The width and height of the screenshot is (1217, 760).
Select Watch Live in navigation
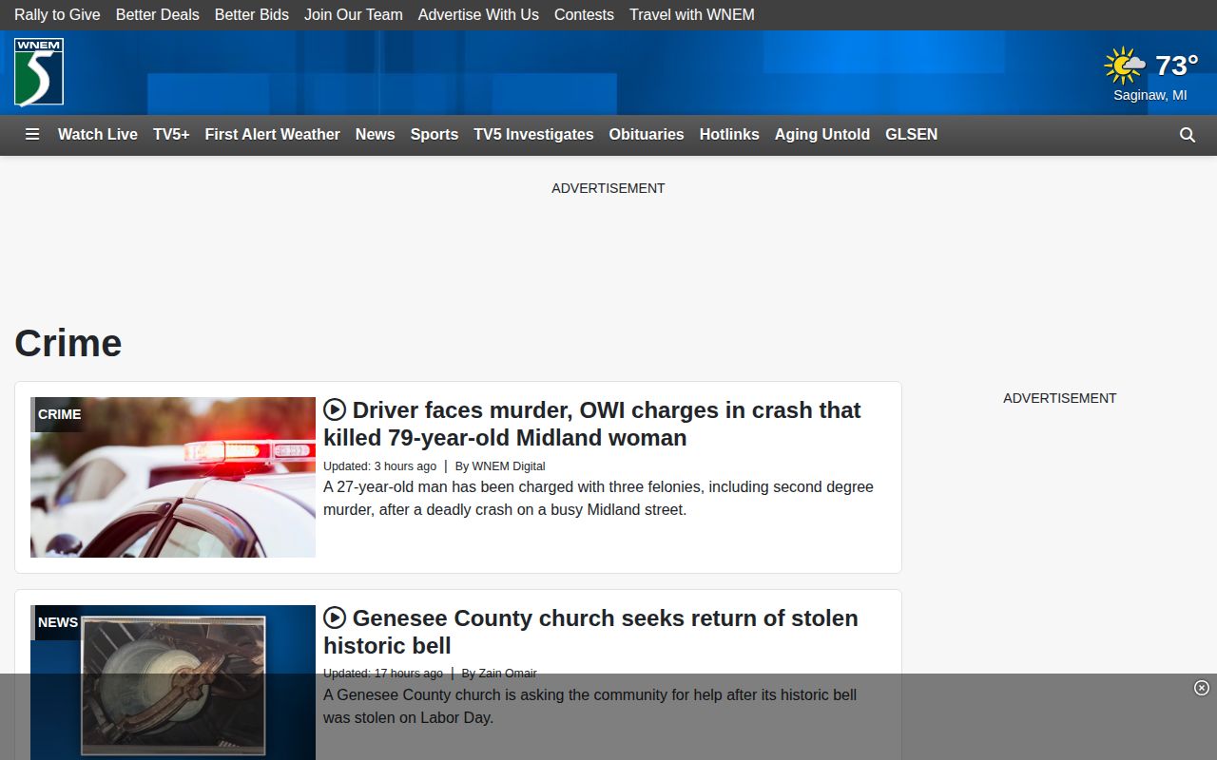tap(98, 135)
